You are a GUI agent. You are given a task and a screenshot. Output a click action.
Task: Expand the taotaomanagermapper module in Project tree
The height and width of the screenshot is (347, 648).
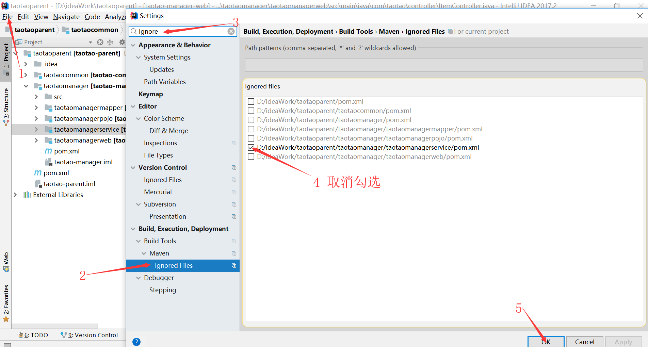point(36,108)
